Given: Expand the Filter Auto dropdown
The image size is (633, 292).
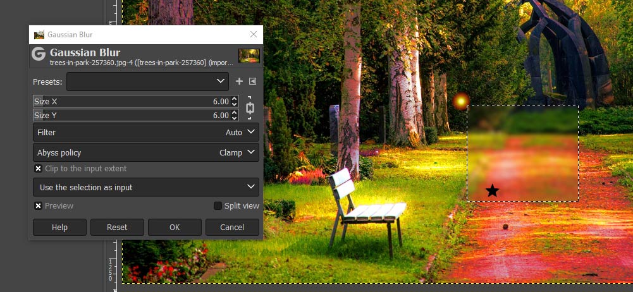Looking at the screenshot, I should pos(145,132).
